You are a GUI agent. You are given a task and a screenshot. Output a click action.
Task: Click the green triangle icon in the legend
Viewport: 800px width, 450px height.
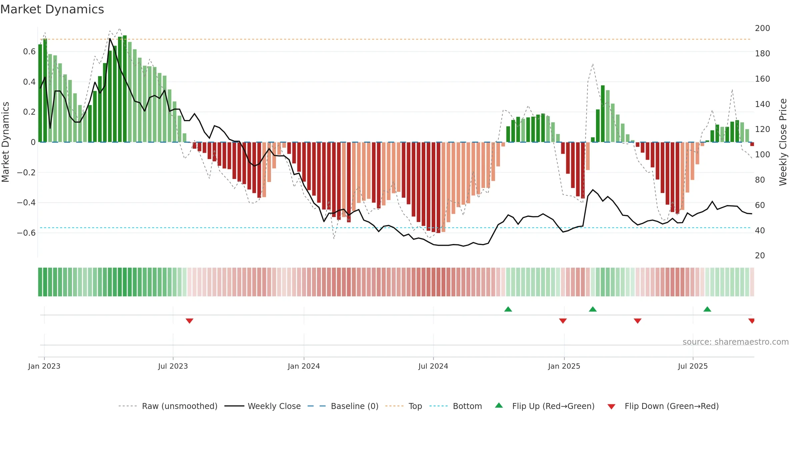click(499, 405)
